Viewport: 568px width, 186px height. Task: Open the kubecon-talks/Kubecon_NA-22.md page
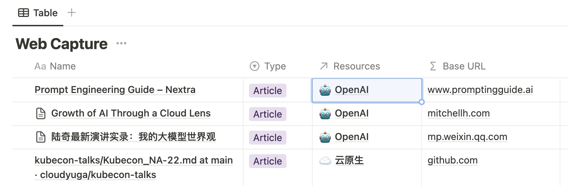(134, 160)
